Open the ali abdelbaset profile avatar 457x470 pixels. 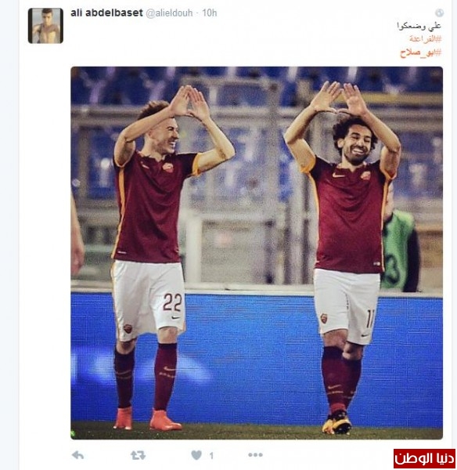click(45, 26)
